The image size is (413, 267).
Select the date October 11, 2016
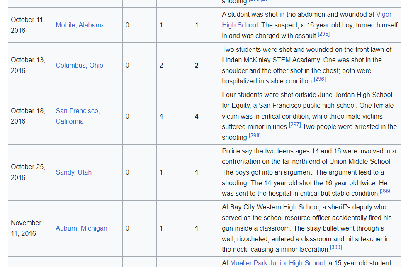(28, 25)
